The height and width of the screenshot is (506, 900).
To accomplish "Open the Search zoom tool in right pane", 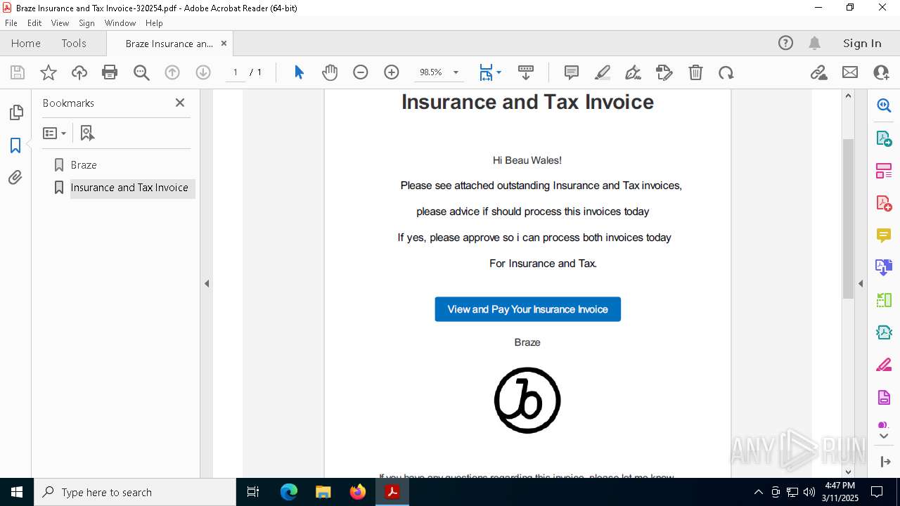I will [x=884, y=105].
